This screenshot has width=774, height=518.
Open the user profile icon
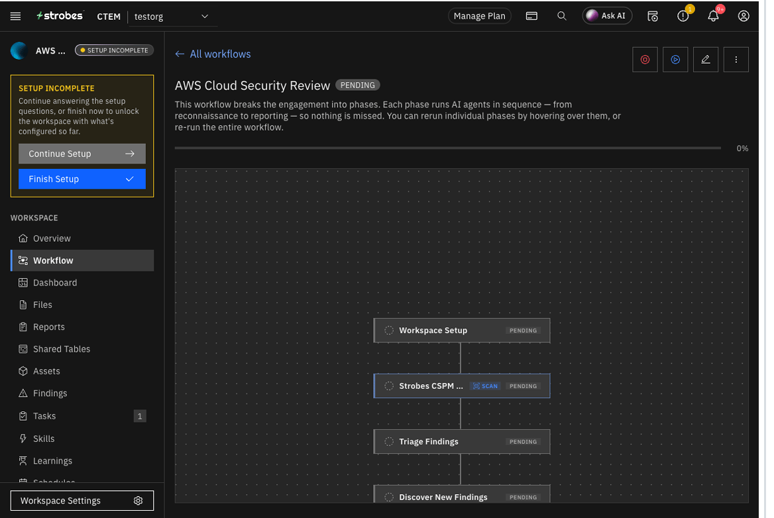click(x=744, y=17)
